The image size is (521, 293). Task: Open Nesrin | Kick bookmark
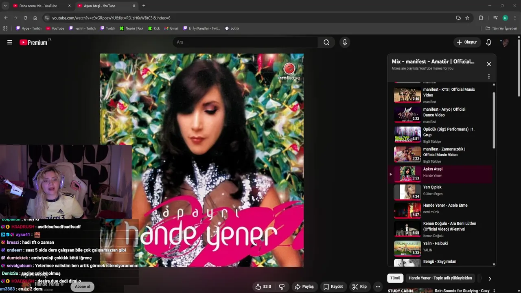point(131,28)
